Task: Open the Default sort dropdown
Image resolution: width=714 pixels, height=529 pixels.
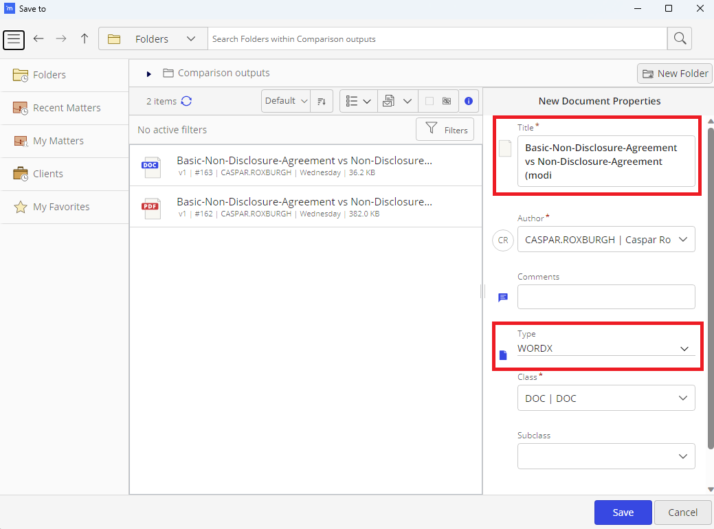Action: [285, 100]
